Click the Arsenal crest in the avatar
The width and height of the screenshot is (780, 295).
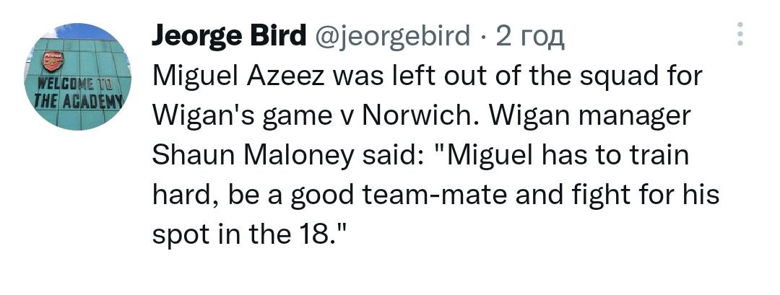pos(53,60)
